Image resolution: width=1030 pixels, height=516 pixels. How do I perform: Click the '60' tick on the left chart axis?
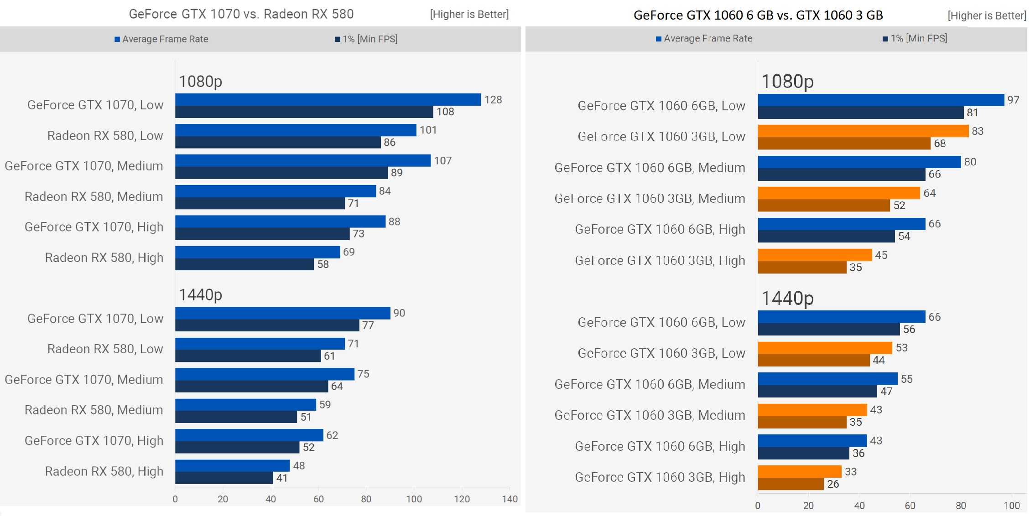tap(318, 499)
